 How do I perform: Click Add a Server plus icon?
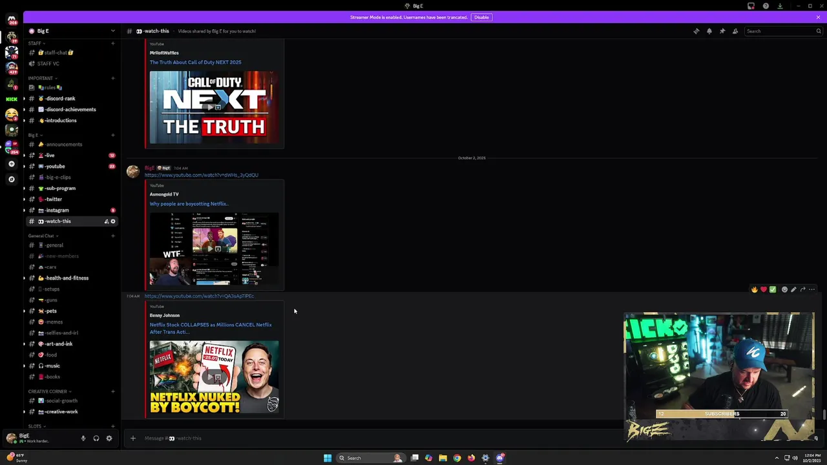pyautogui.click(x=12, y=164)
